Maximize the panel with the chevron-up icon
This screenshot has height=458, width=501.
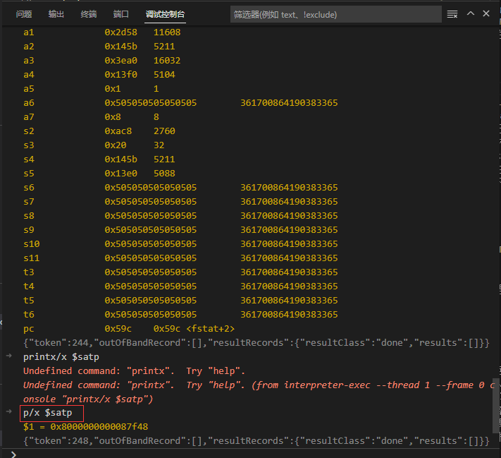470,14
